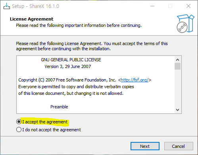
Task: Cancel the ShareX installation
Action: [x=179, y=146]
